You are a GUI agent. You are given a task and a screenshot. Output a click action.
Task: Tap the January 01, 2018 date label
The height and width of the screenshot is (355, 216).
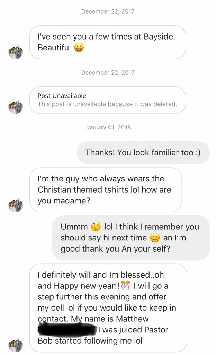click(108, 127)
